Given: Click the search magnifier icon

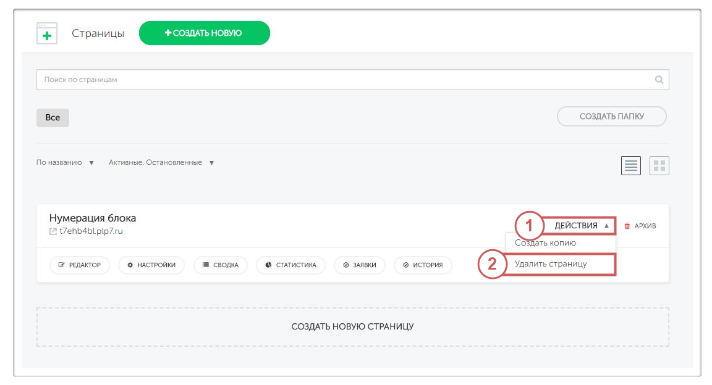Looking at the screenshot, I should 659,80.
